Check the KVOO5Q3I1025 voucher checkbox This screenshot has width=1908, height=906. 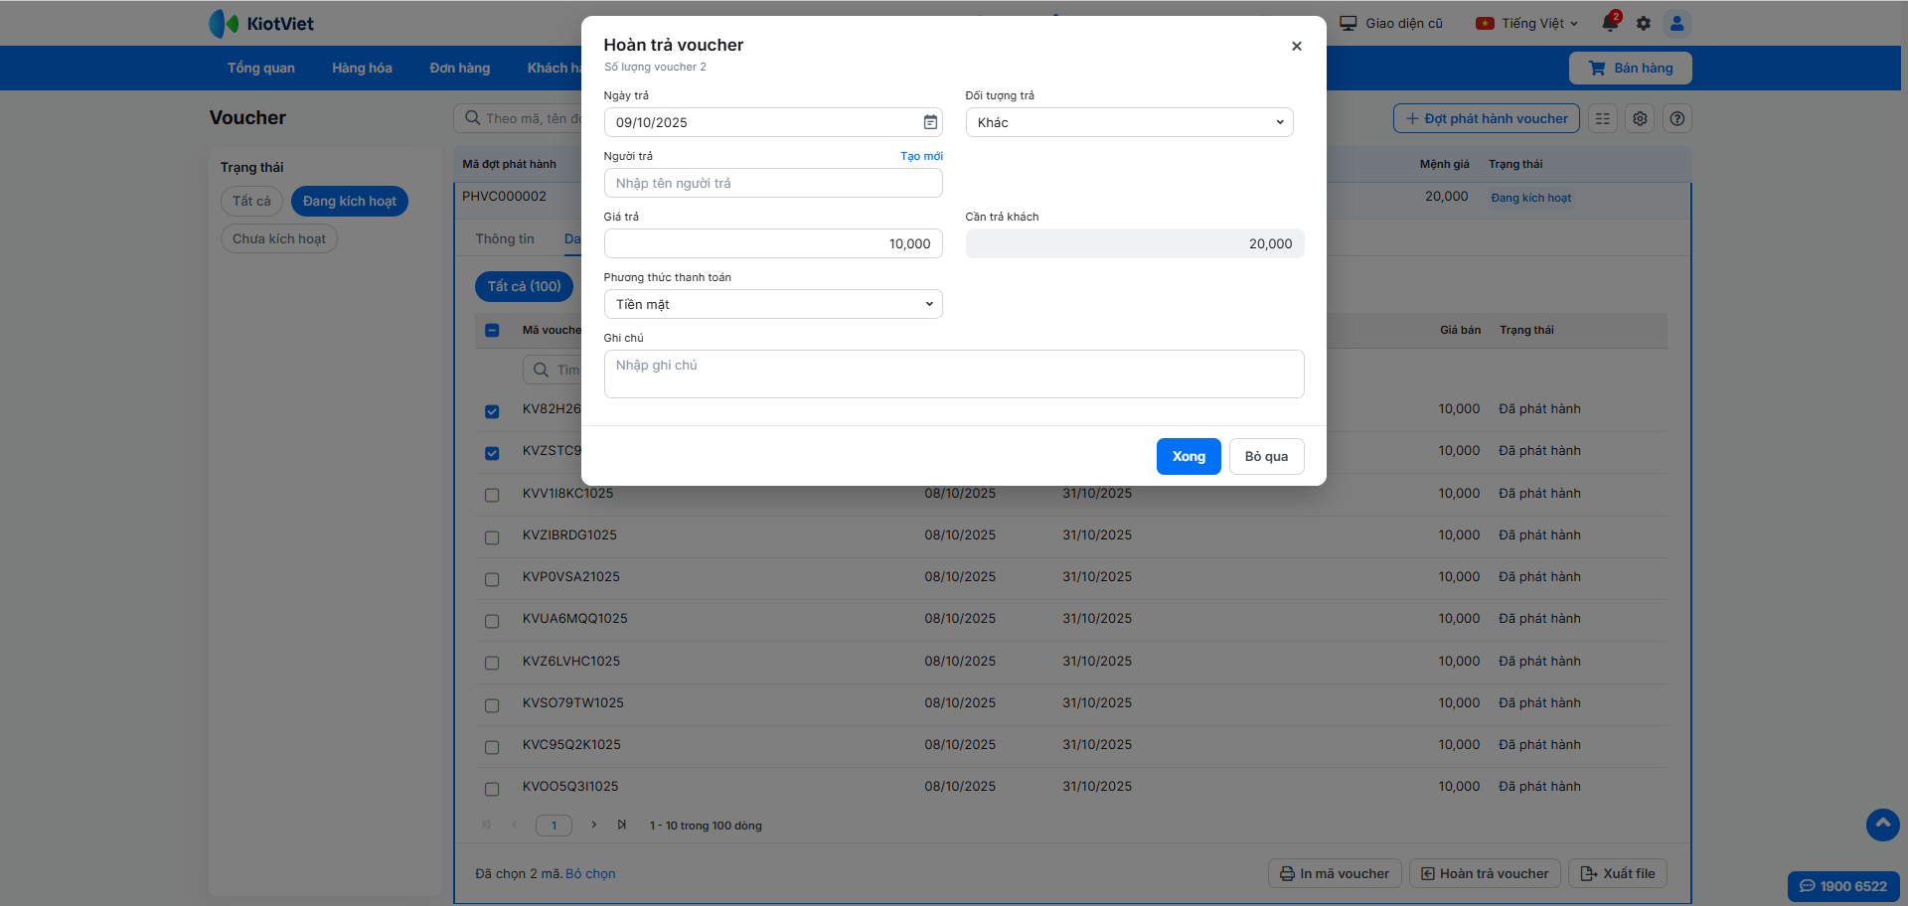click(x=492, y=789)
